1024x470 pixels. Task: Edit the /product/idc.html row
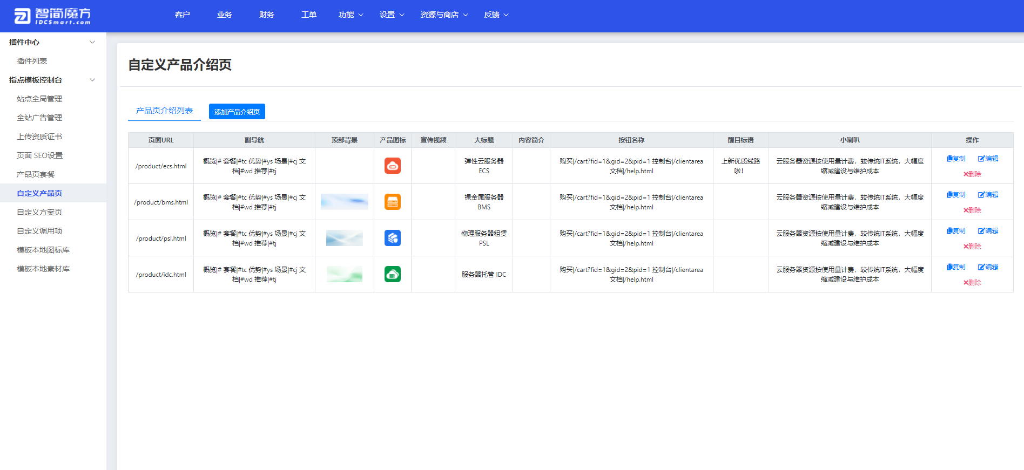tap(988, 267)
